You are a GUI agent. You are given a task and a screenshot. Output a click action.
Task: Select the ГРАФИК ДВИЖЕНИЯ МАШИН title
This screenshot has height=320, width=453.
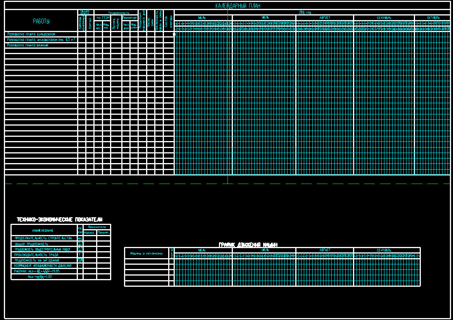tap(248, 245)
